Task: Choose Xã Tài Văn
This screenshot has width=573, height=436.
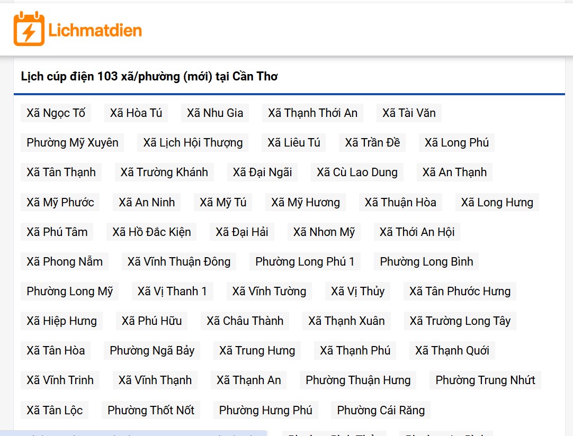Action: point(409,113)
